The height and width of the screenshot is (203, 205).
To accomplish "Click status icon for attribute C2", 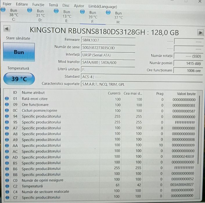I will pos(7,186).
